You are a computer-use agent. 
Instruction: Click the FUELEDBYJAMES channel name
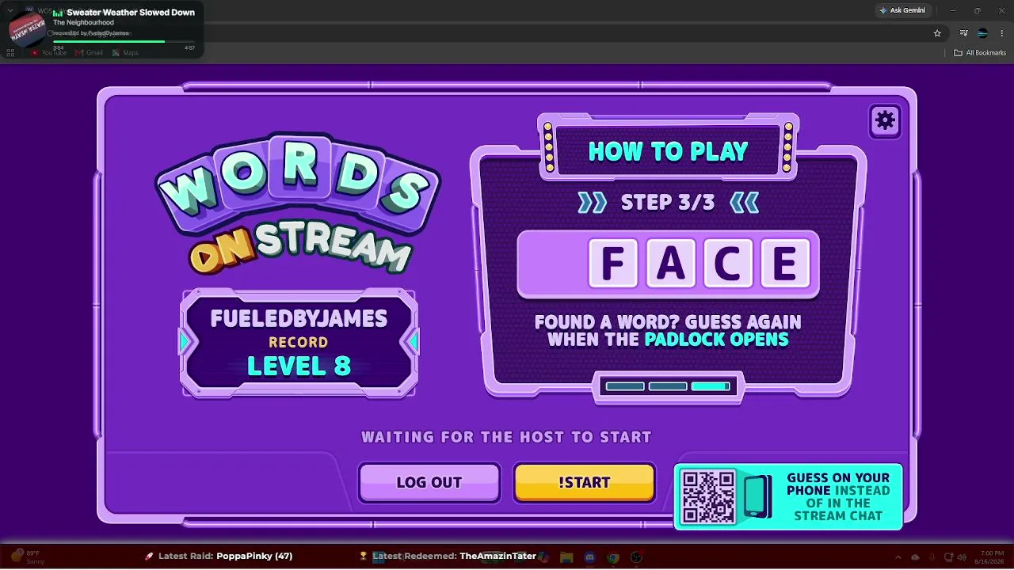pyautogui.click(x=299, y=318)
